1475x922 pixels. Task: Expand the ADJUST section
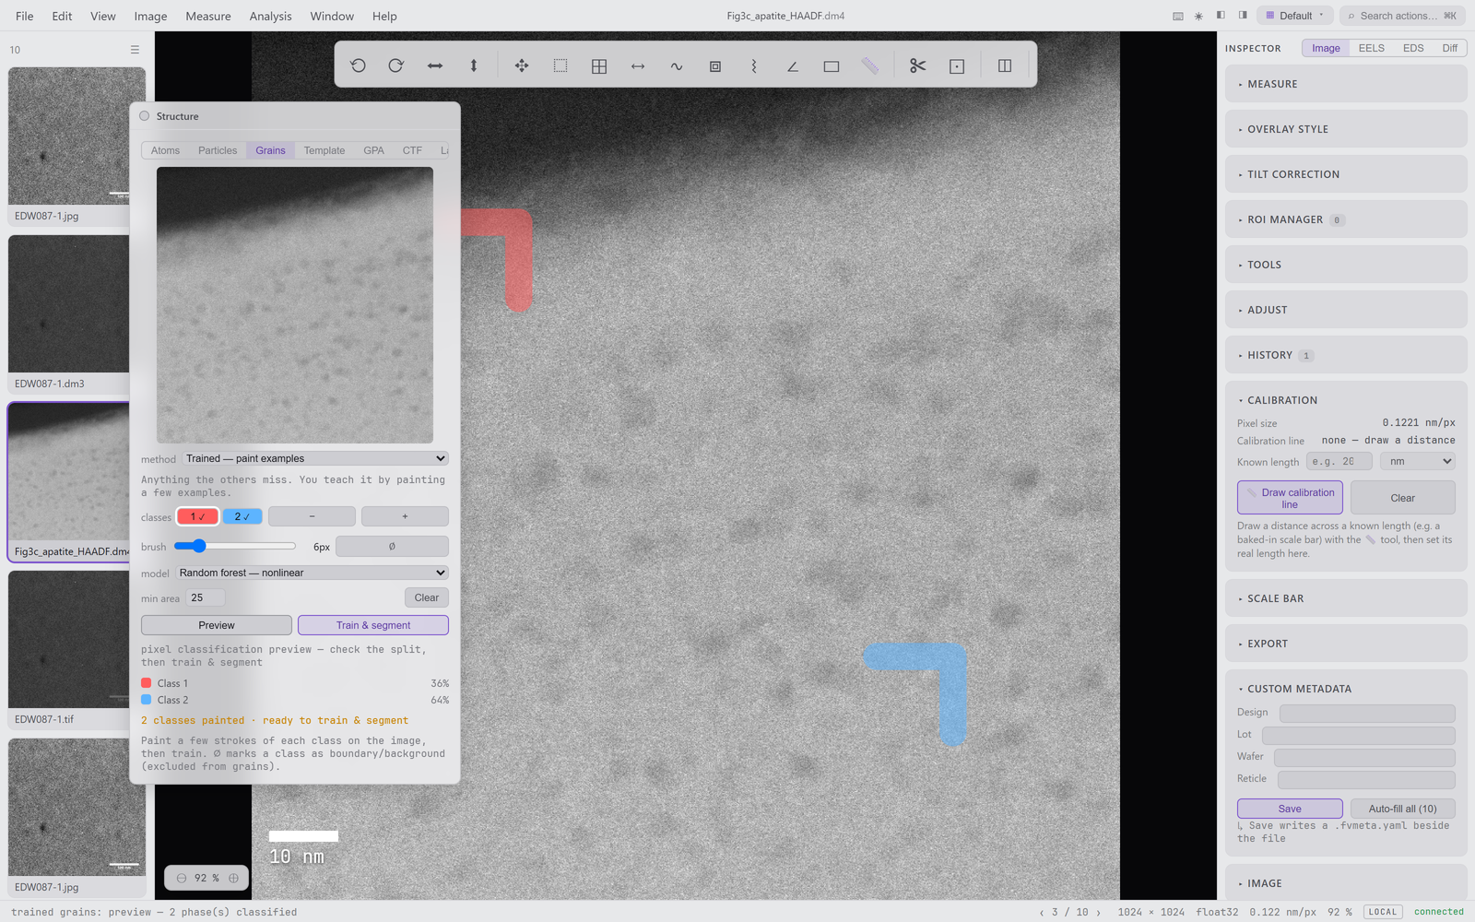(x=1346, y=310)
